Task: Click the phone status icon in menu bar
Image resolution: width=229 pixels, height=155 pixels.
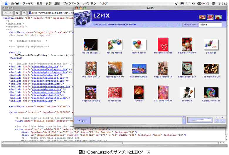Action: pos(176,3)
